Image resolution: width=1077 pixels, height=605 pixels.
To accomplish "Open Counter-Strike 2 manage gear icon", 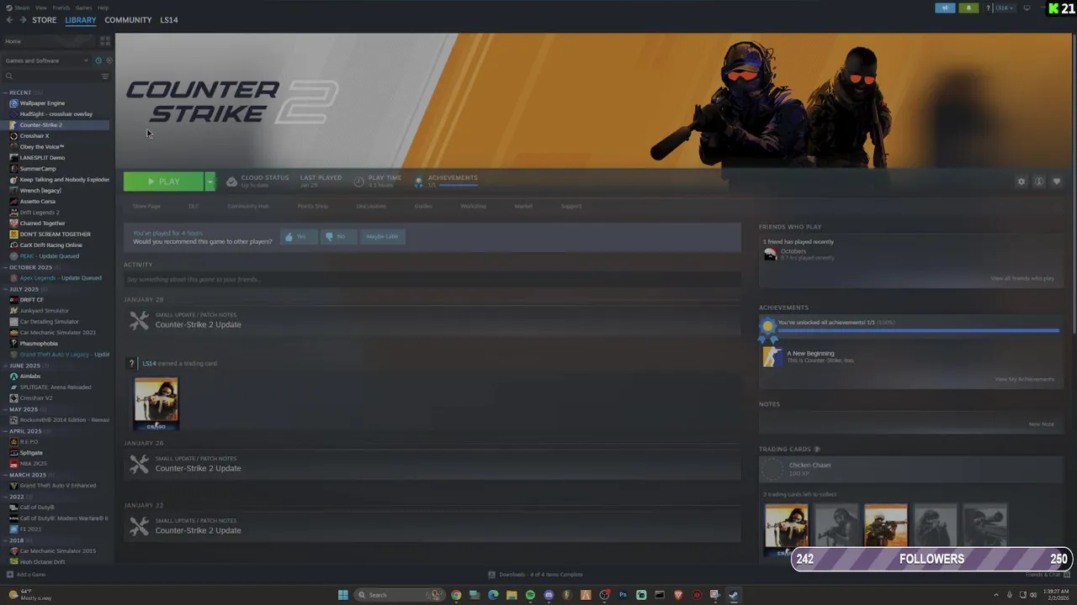I will coord(1021,181).
